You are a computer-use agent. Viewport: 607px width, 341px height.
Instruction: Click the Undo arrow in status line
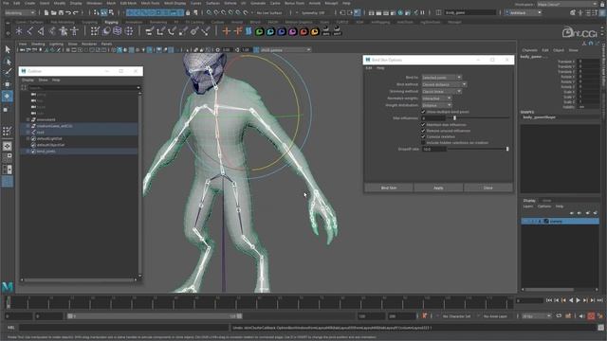pos(68,12)
